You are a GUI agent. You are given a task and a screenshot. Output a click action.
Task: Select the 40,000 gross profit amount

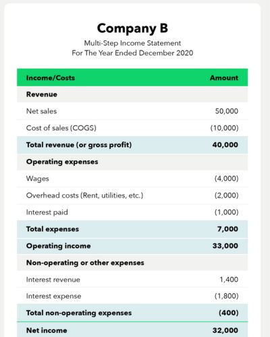225,145
